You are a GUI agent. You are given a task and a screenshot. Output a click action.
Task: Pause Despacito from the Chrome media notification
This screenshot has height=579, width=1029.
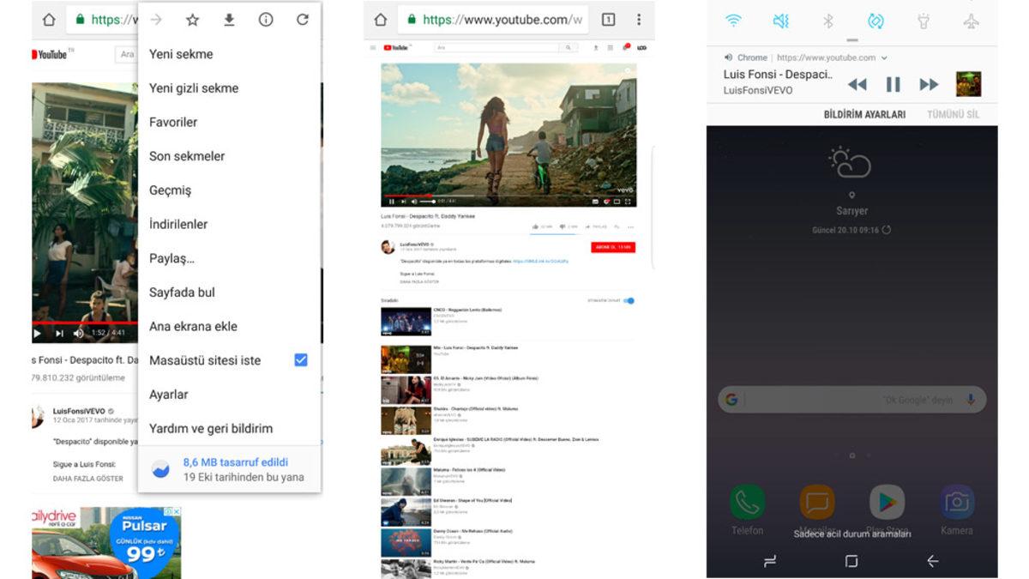pos(892,83)
